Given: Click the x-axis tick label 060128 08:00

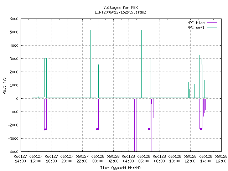Looking at the screenshot, I should [159, 159].
